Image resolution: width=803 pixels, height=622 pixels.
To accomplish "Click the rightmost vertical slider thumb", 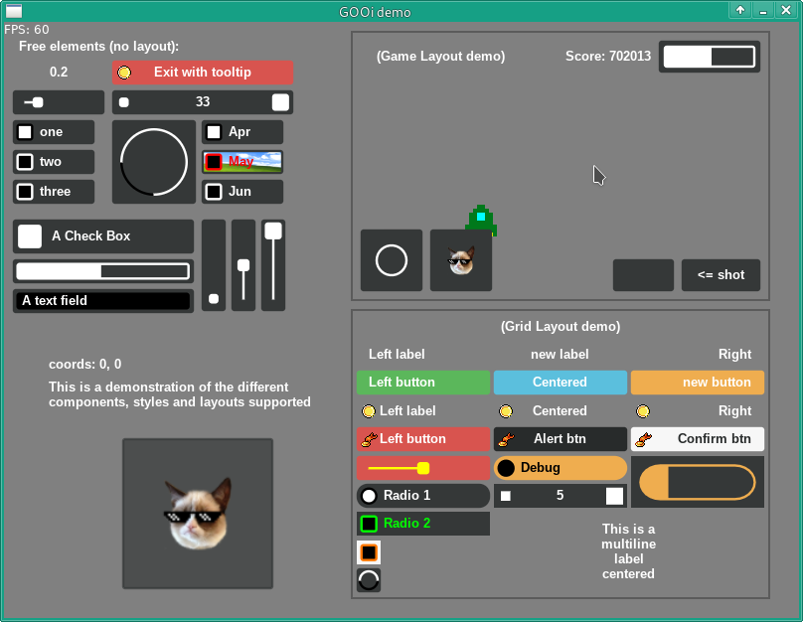I will [x=273, y=231].
